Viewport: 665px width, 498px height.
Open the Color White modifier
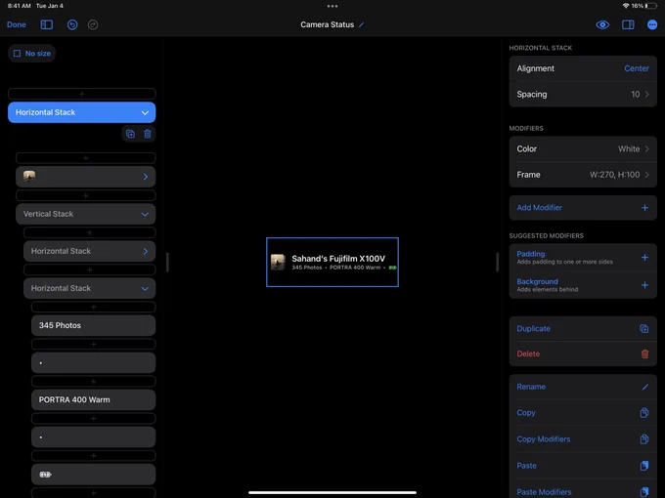coord(583,149)
